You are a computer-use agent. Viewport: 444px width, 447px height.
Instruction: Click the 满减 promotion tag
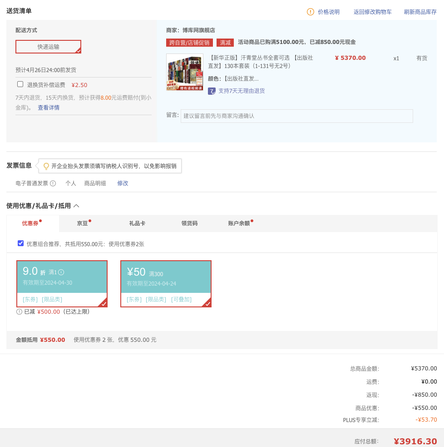225,43
